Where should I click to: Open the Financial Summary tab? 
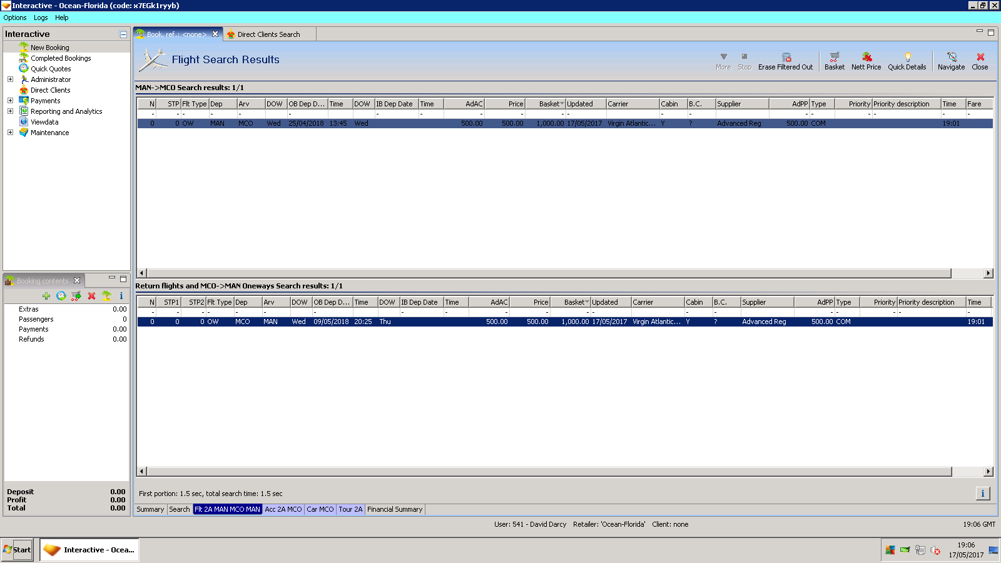pyautogui.click(x=395, y=509)
